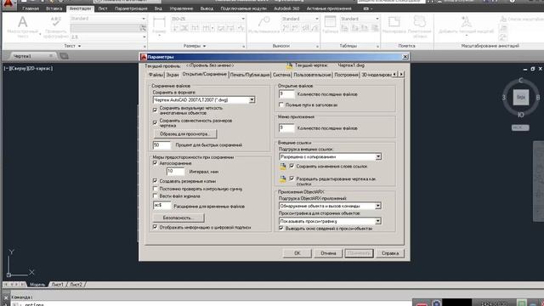The image size is (544, 306).
Task: Switch to the Система tab
Action: point(281,75)
